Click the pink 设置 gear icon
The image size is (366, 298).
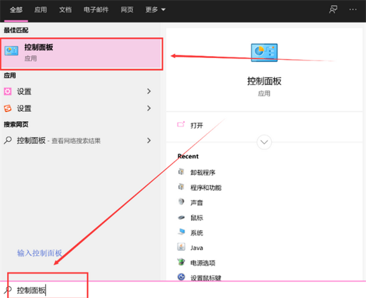(8, 91)
